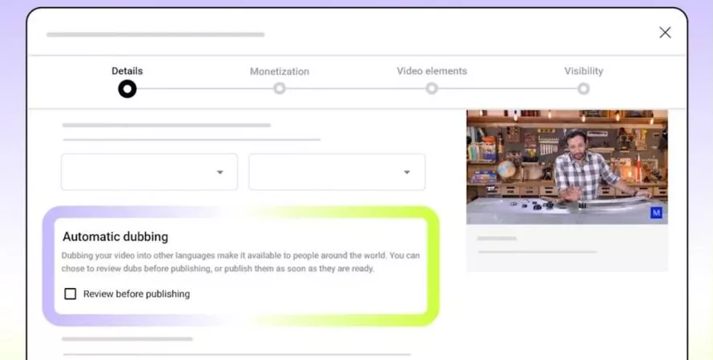The height and width of the screenshot is (360, 713).
Task: Open the Video elements step
Action: coord(432,71)
